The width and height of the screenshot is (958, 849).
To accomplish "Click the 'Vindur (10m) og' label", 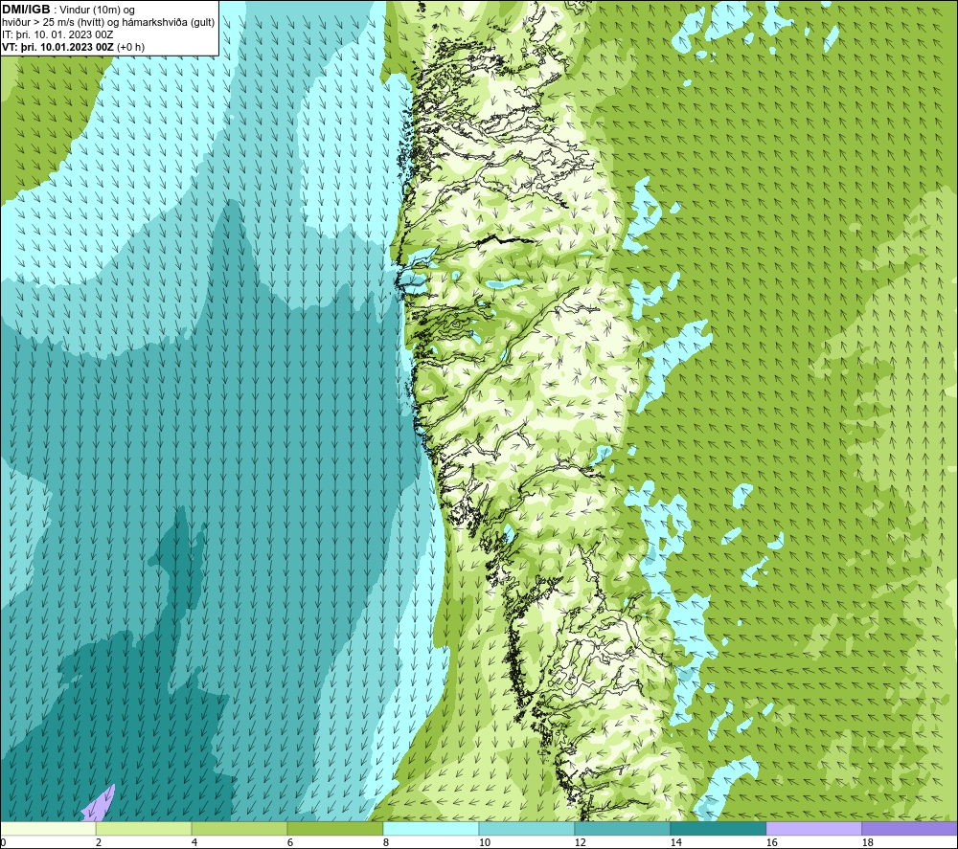I will pos(97,10).
